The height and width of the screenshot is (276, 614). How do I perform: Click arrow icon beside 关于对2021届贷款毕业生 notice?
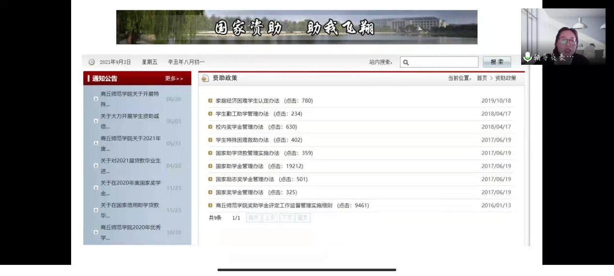pyautogui.click(x=96, y=165)
